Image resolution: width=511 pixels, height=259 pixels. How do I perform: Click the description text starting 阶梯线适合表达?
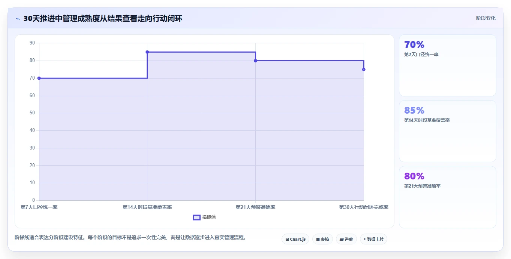click(x=131, y=238)
